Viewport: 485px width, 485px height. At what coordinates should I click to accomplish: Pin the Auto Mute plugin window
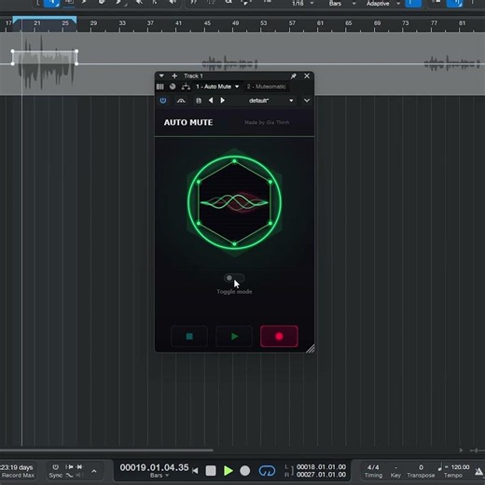(293, 76)
